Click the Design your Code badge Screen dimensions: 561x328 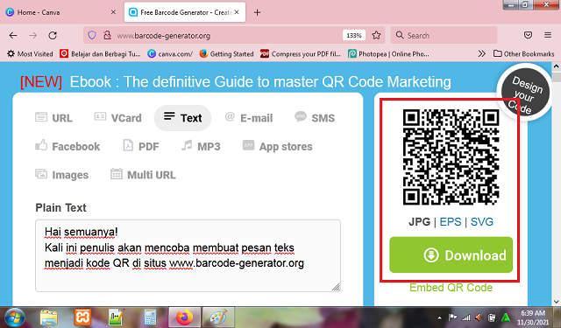coord(524,92)
